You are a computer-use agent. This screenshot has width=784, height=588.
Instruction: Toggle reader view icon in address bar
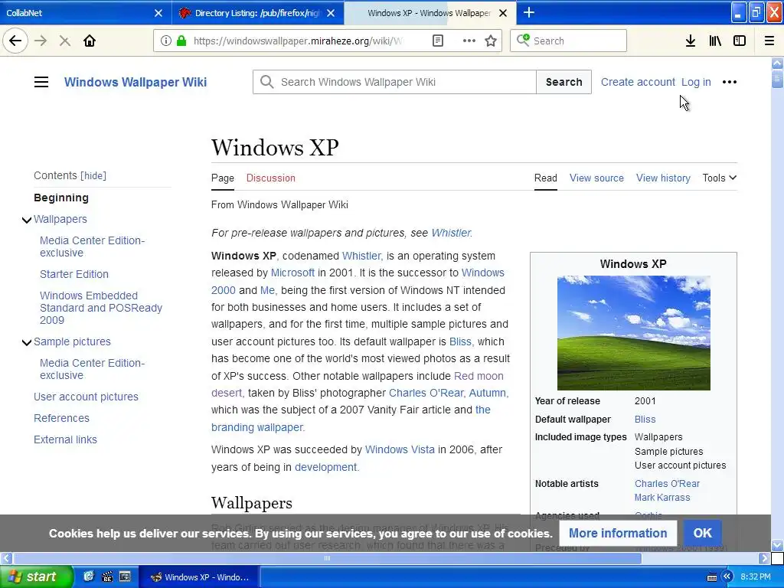[x=437, y=41]
